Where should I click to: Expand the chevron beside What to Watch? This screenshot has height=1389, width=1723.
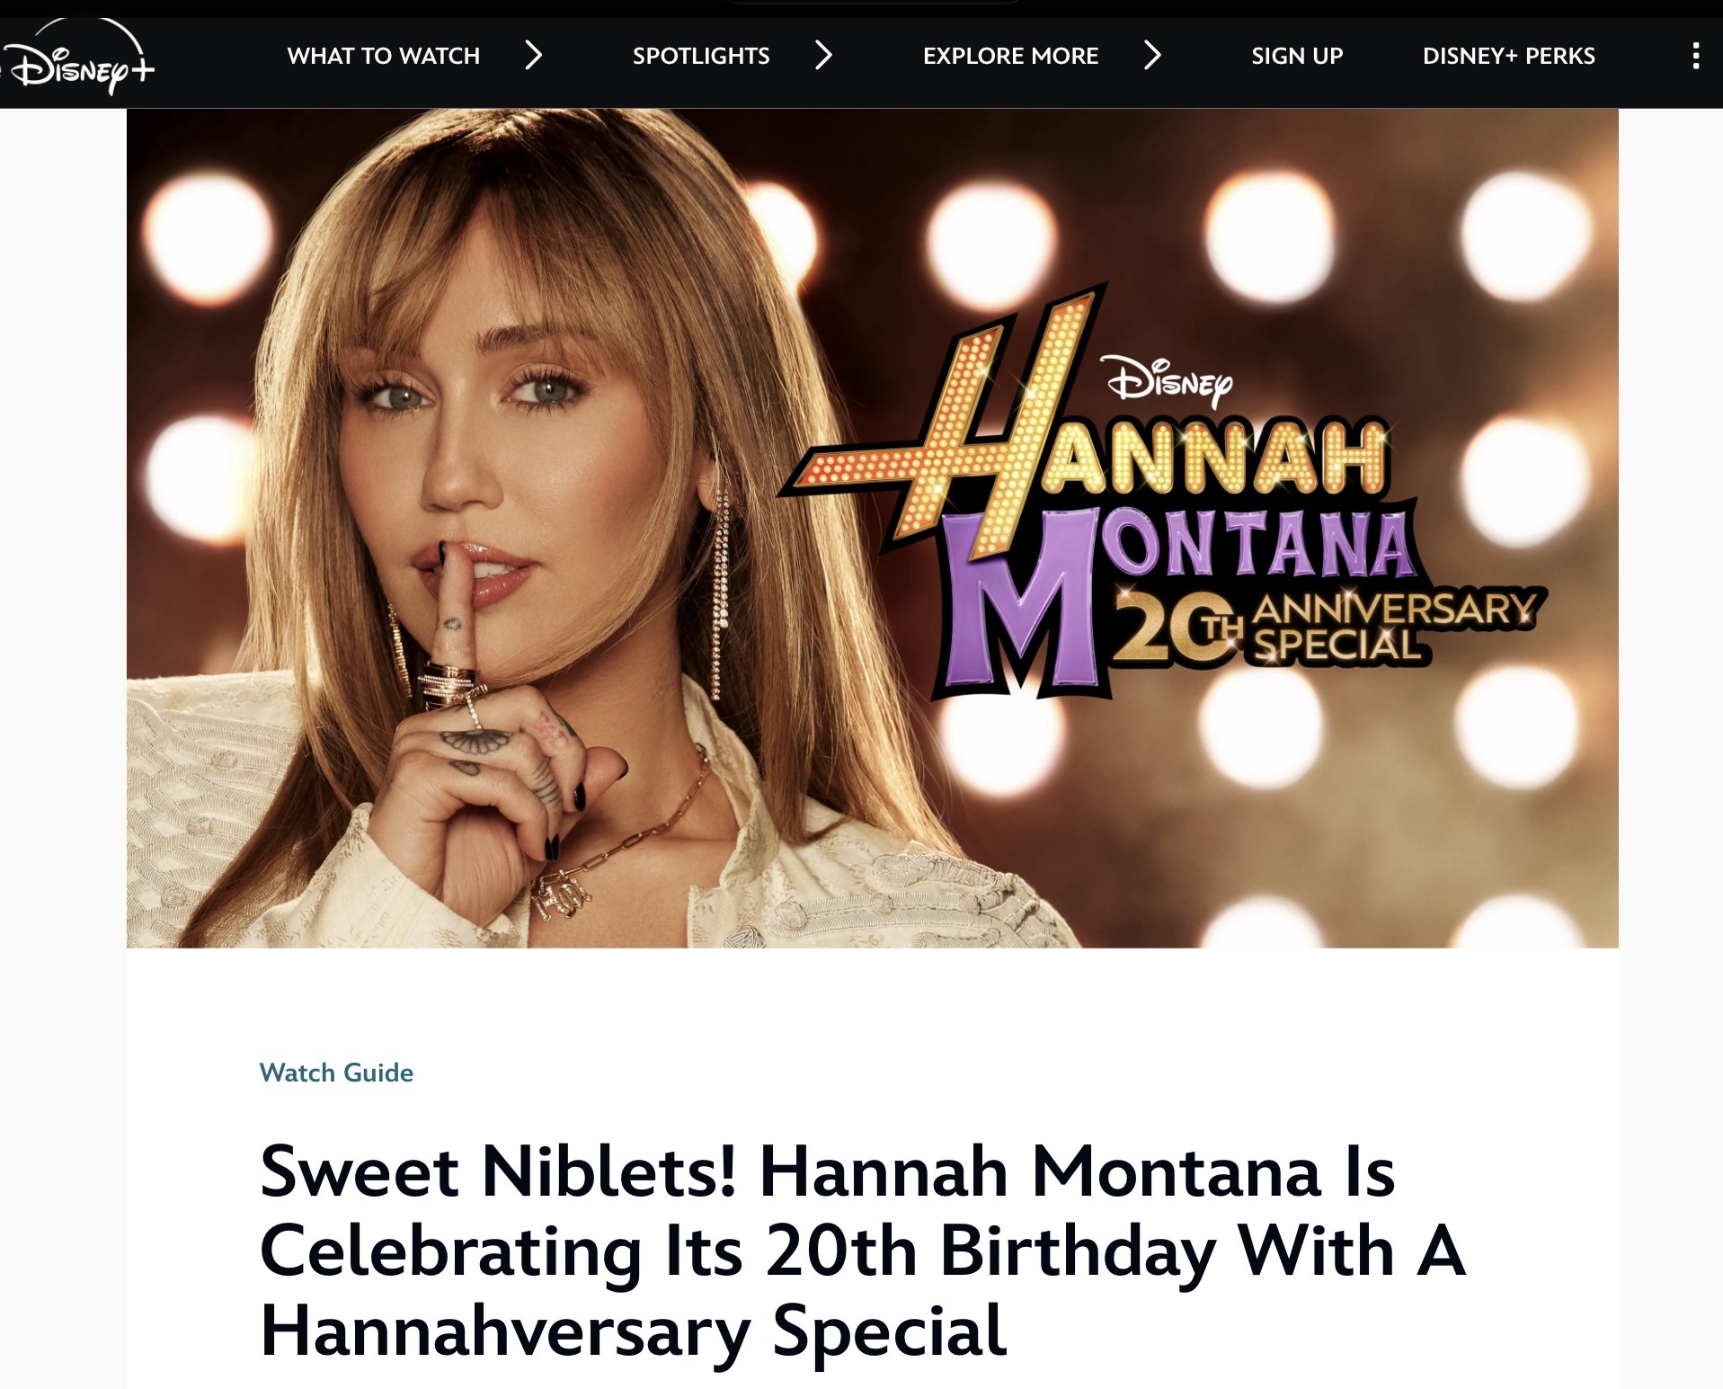click(x=534, y=55)
